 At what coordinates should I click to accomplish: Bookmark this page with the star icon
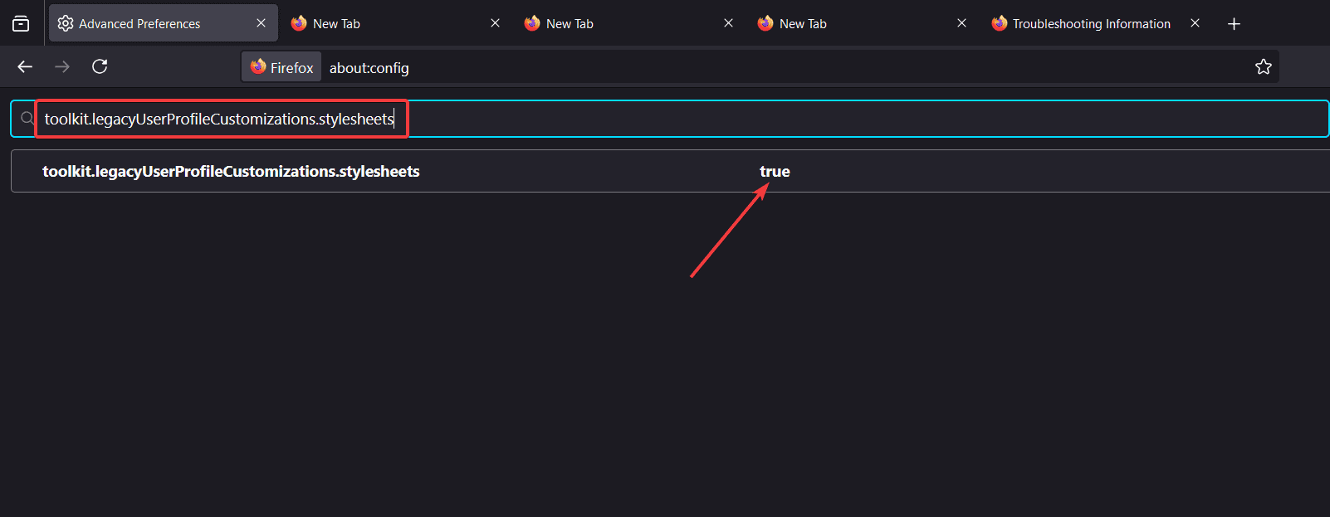(1263, 67)
